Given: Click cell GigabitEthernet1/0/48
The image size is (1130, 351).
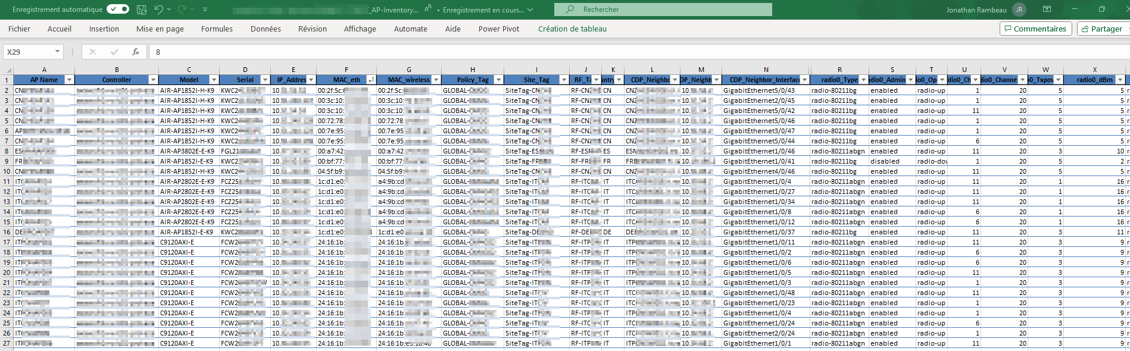Looking at the screenshot, I should pos(766,293).
